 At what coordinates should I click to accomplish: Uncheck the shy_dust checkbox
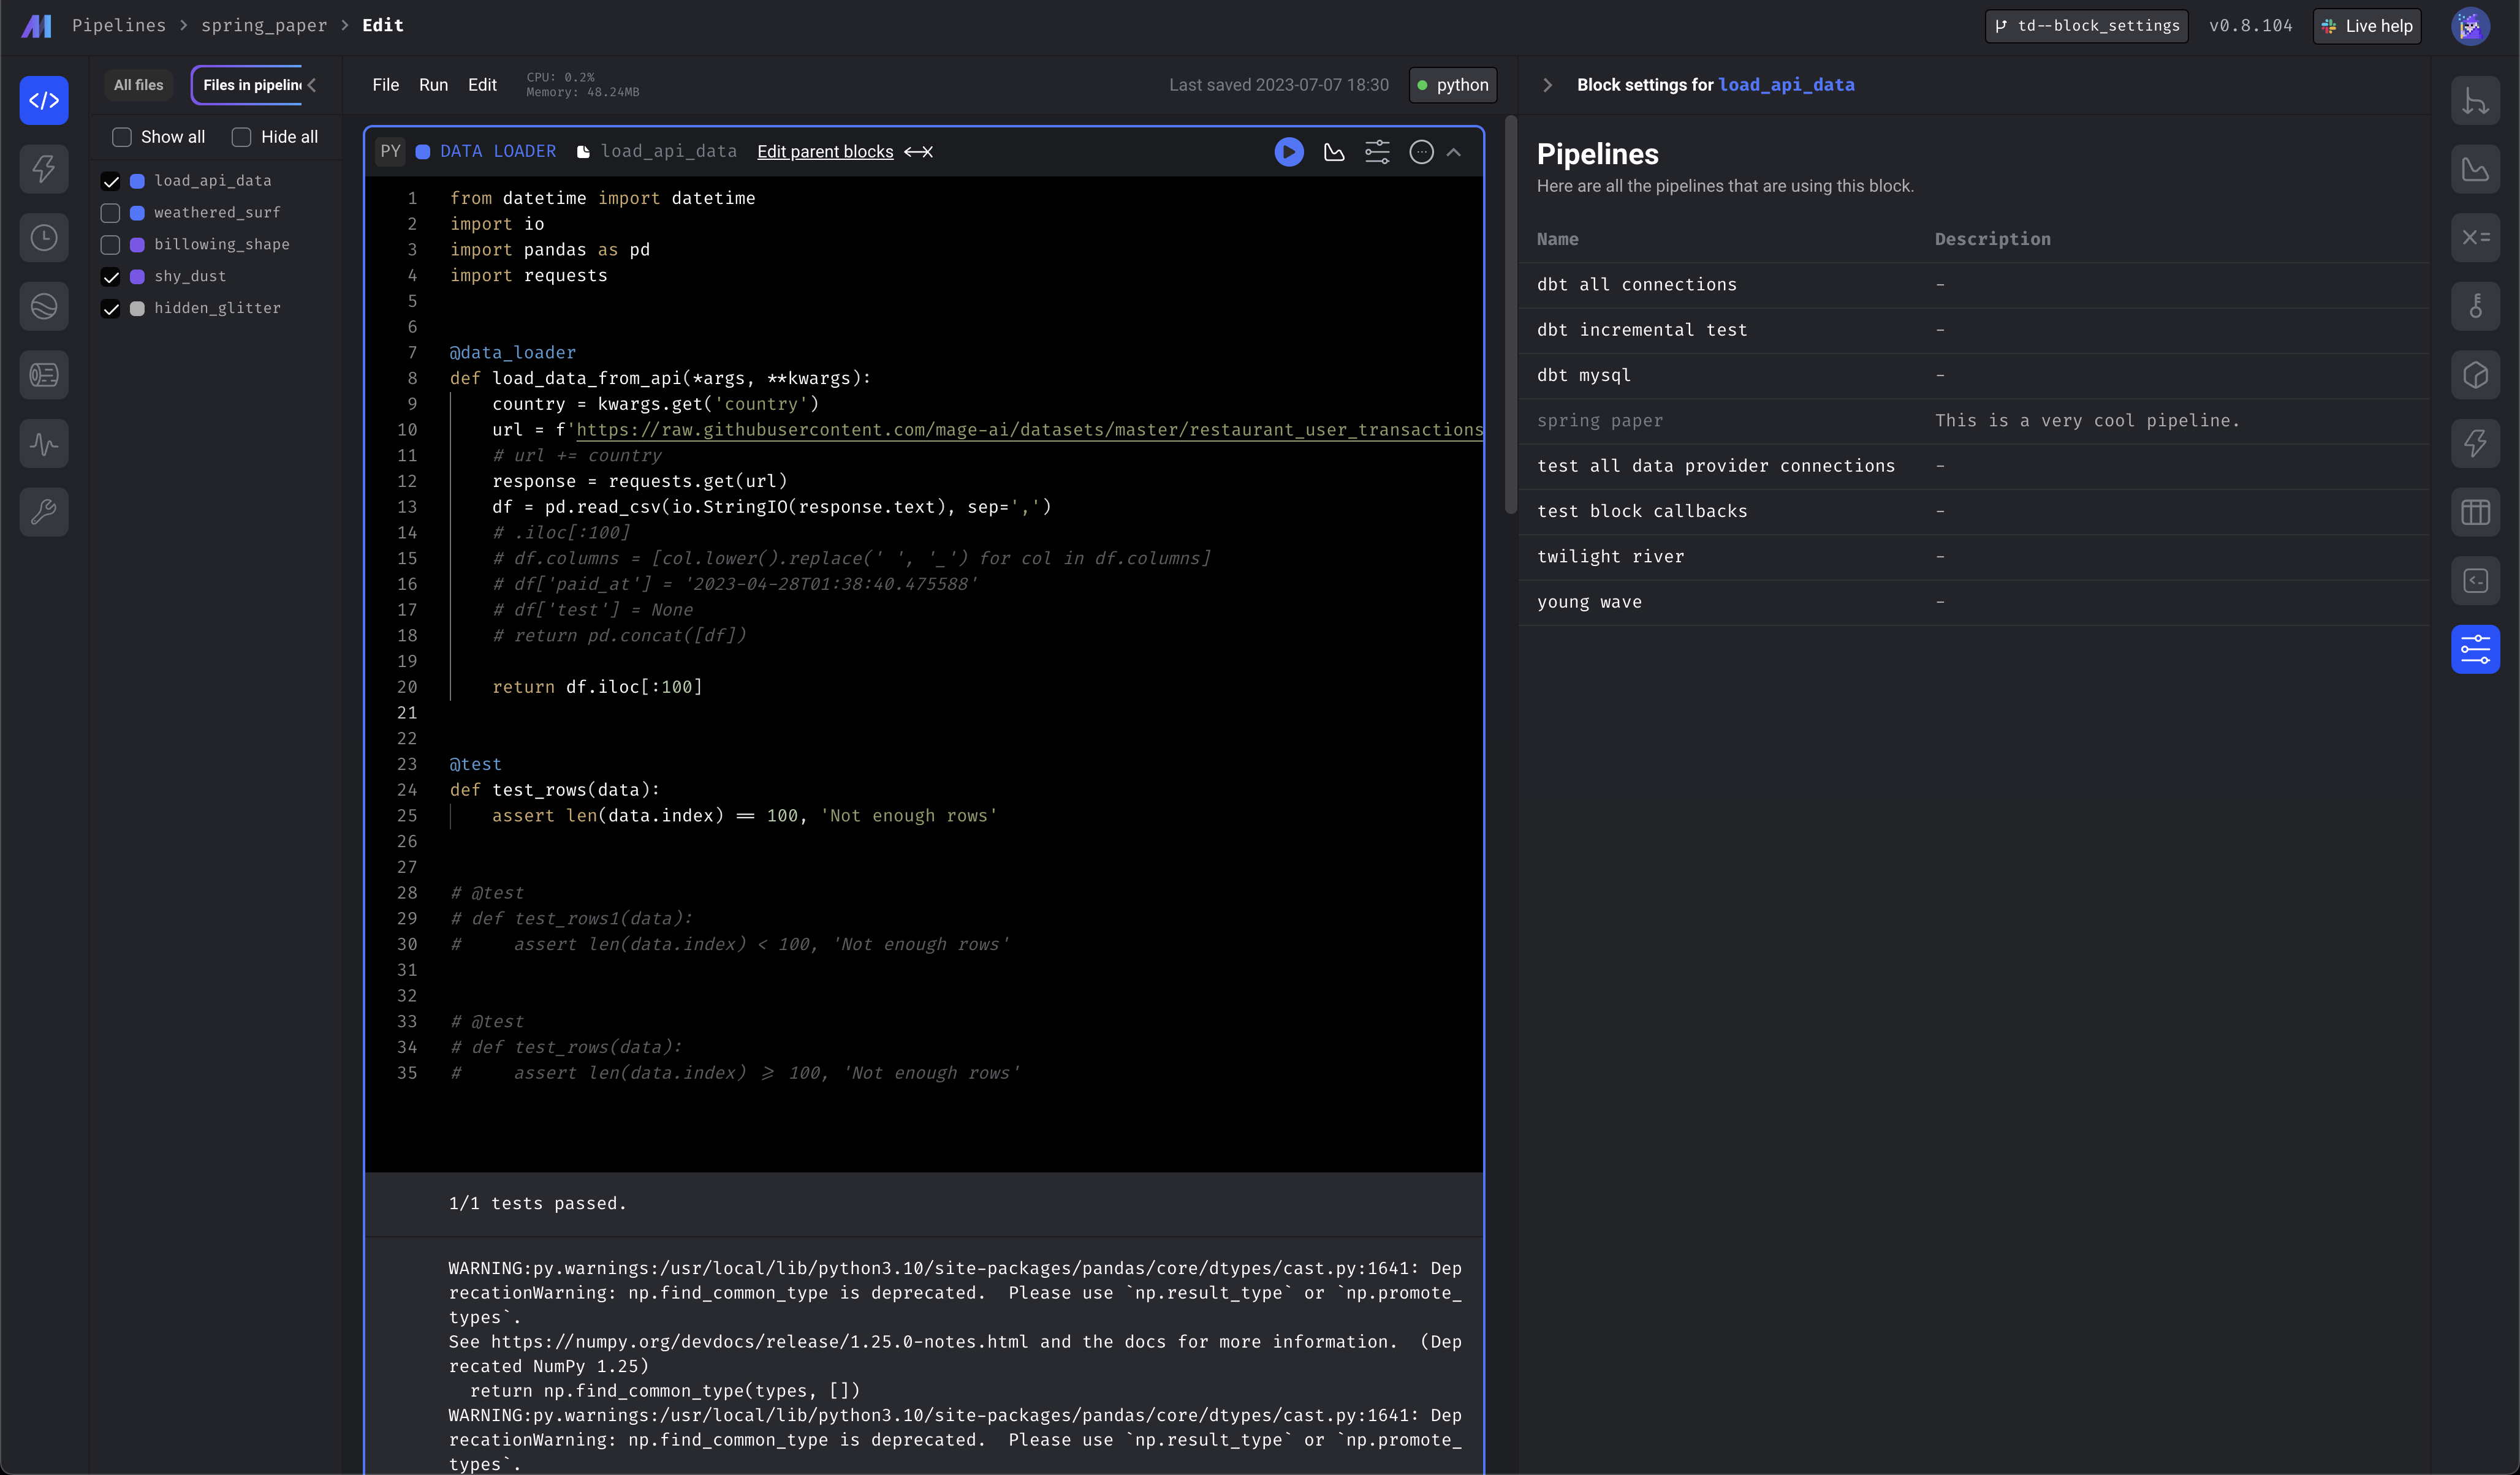point(110,277)
